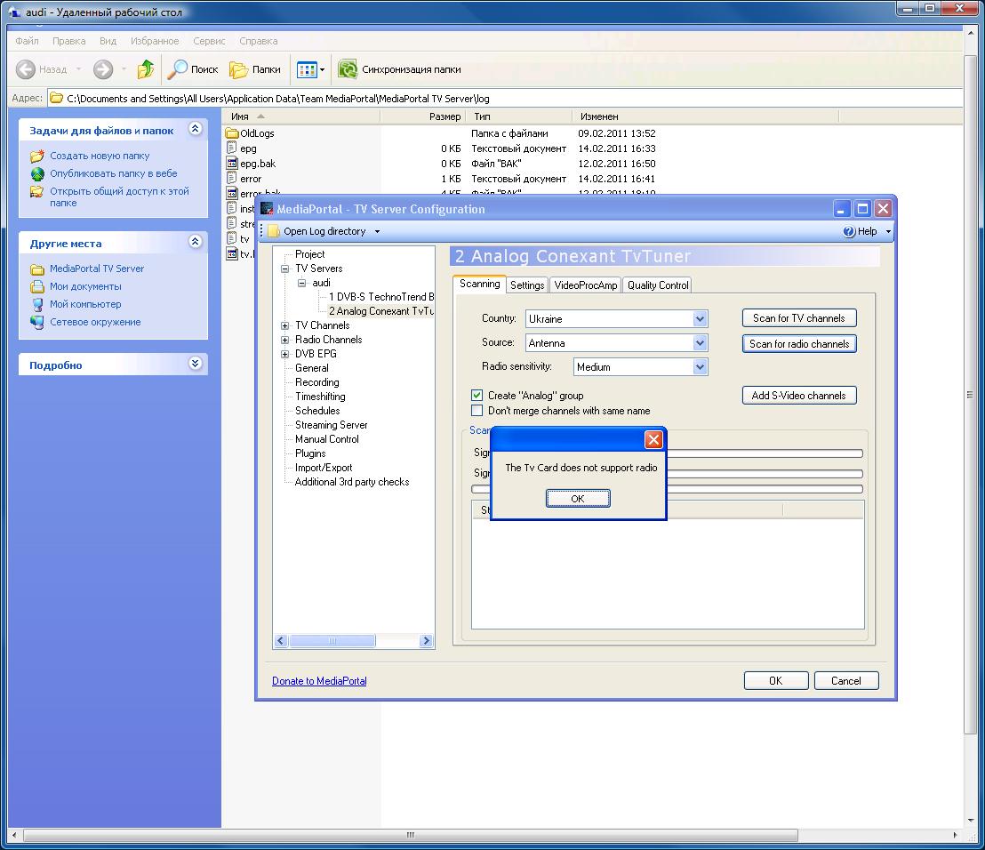Uncheck Create "Analog" group checkbox
The width and height of the screenshot is (985, 850).
pyautogui.click(x=476, y=395)
